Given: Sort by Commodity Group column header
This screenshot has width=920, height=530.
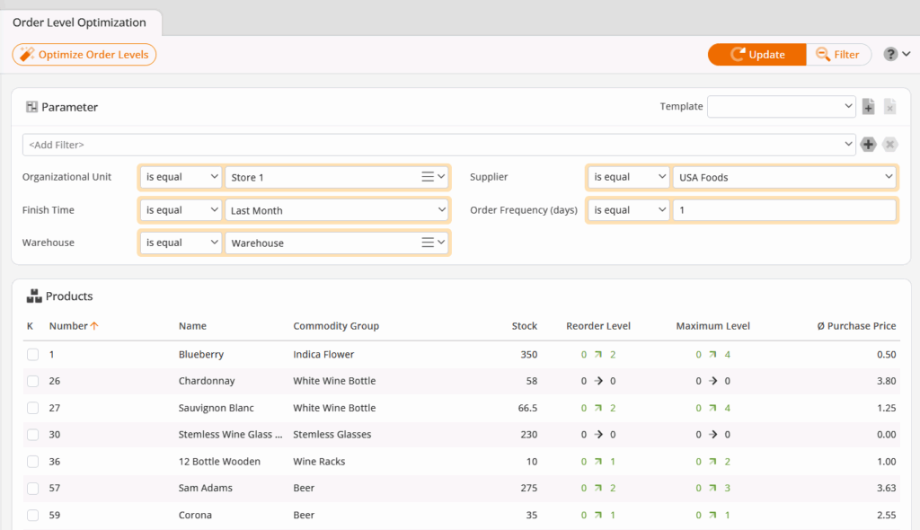Looking at the screenshot, I should coord(336,326).
